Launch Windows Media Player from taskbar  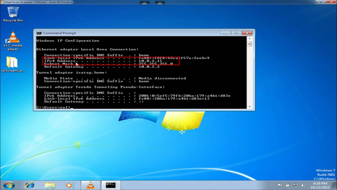click(x=70, y=185)
